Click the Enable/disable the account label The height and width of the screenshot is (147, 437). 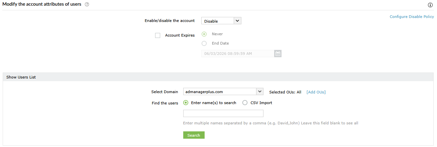[x=170, y=21]
